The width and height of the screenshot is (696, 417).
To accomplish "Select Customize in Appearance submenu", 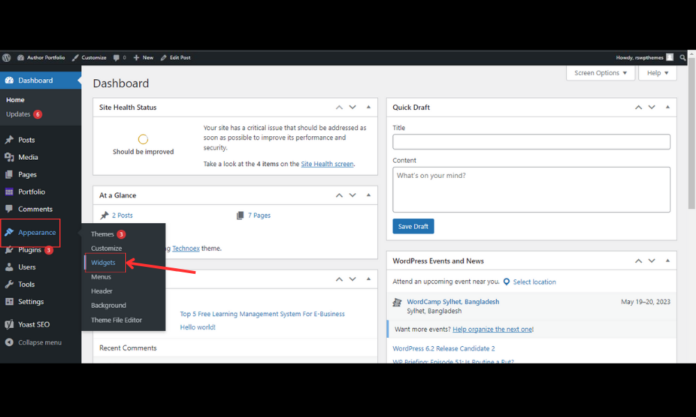I will click(x=106, y=248).
